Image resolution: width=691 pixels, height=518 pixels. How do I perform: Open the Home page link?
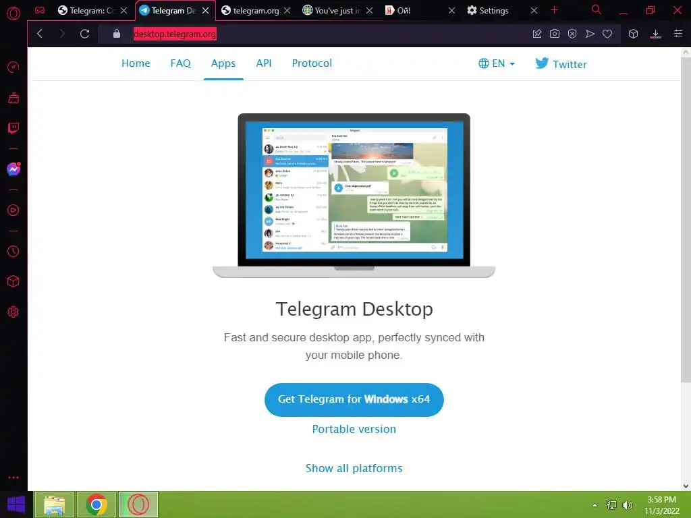136,63
